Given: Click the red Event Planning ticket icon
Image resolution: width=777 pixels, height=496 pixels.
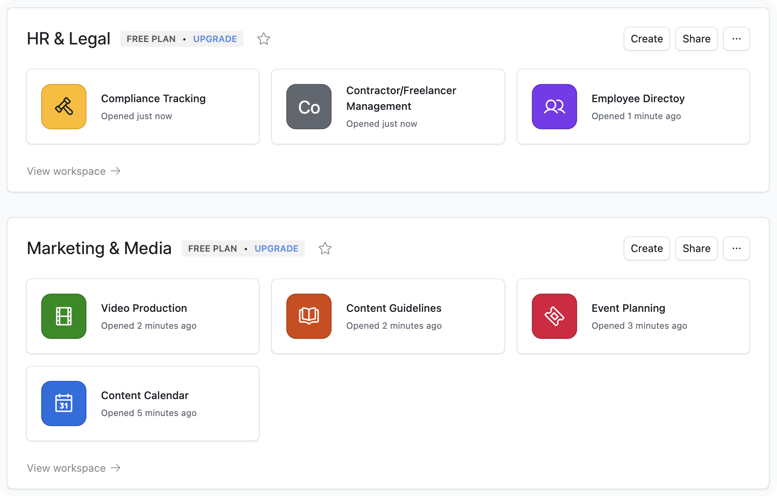Looking at the screenshot, I should (x=554, y=316).
